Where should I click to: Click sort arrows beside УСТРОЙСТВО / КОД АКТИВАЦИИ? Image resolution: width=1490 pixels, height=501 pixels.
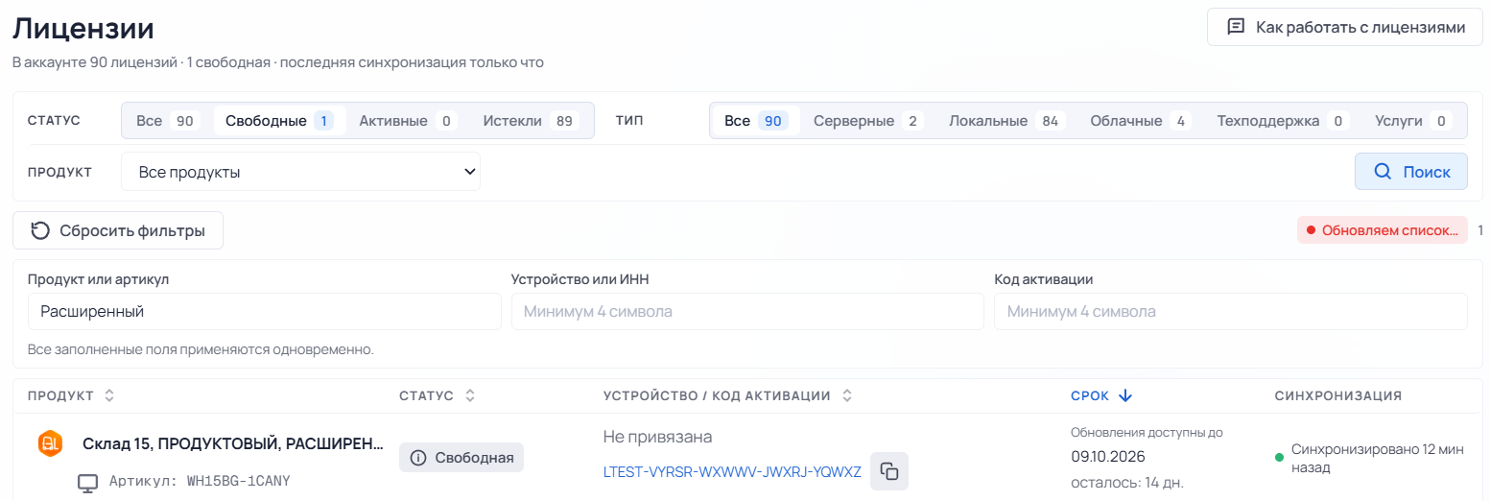tap(847, 395)
